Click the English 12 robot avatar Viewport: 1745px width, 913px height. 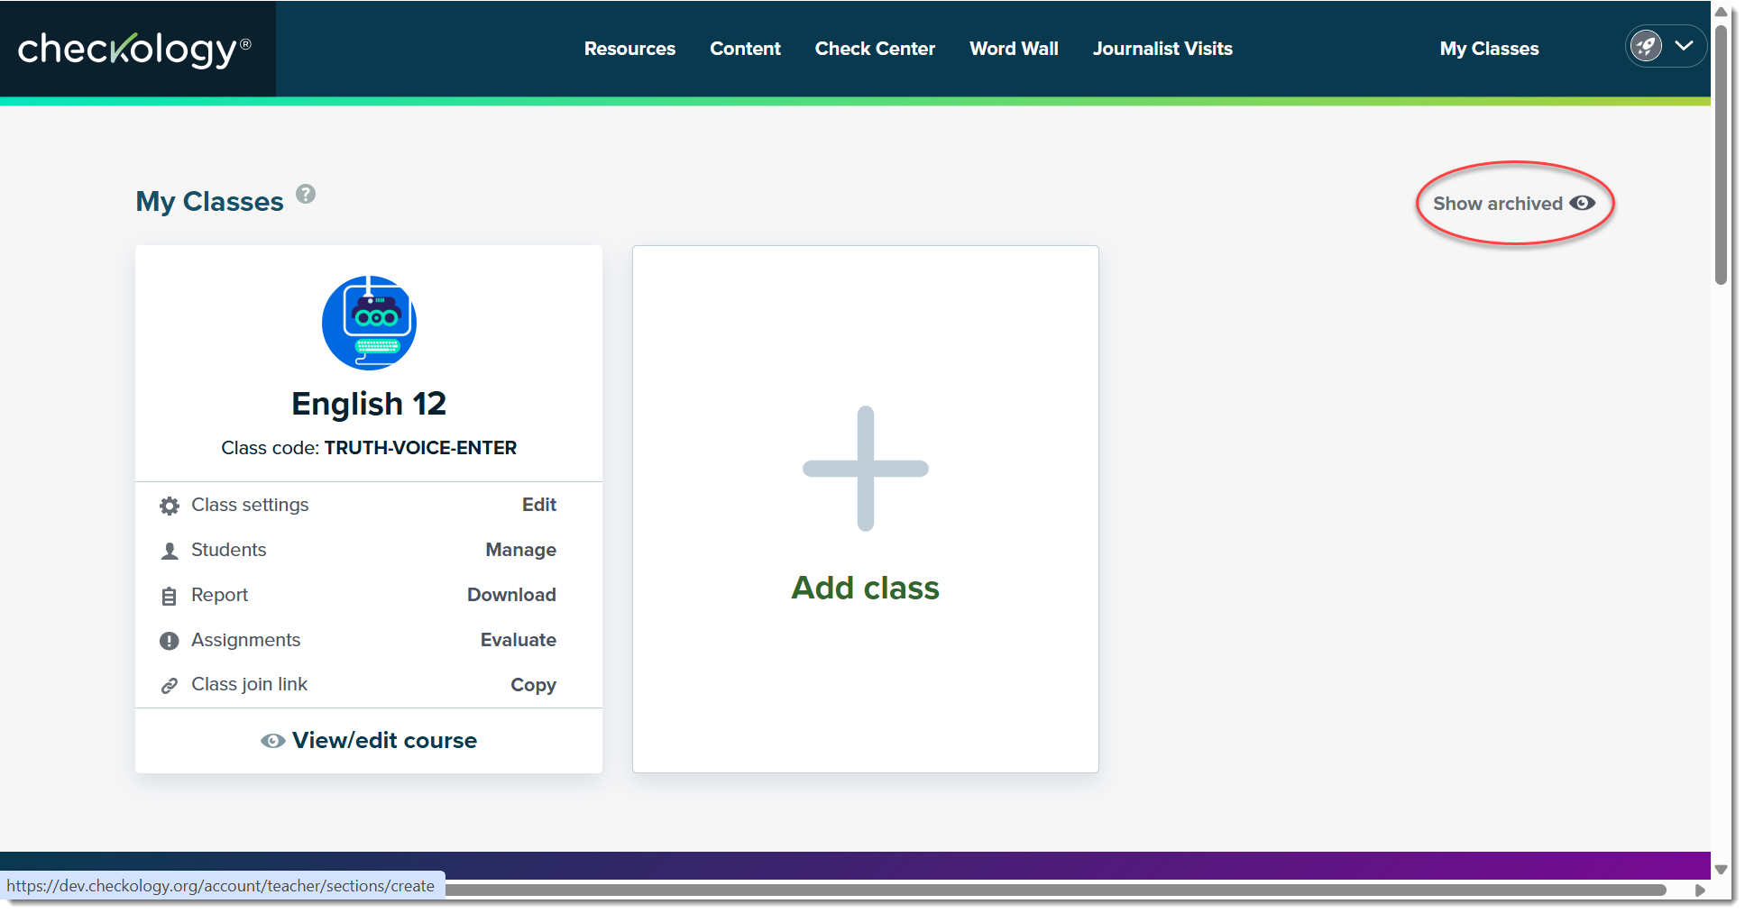(369, 323)
